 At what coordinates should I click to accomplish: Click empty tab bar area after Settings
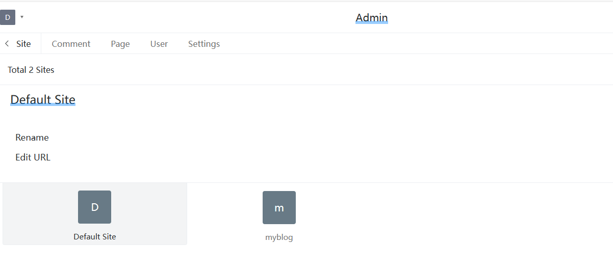point(408,44)
